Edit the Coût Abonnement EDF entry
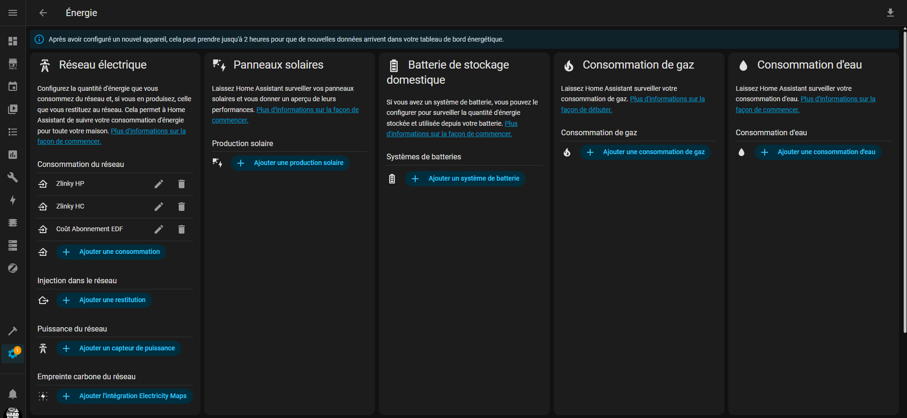 (x=159, y=229)
